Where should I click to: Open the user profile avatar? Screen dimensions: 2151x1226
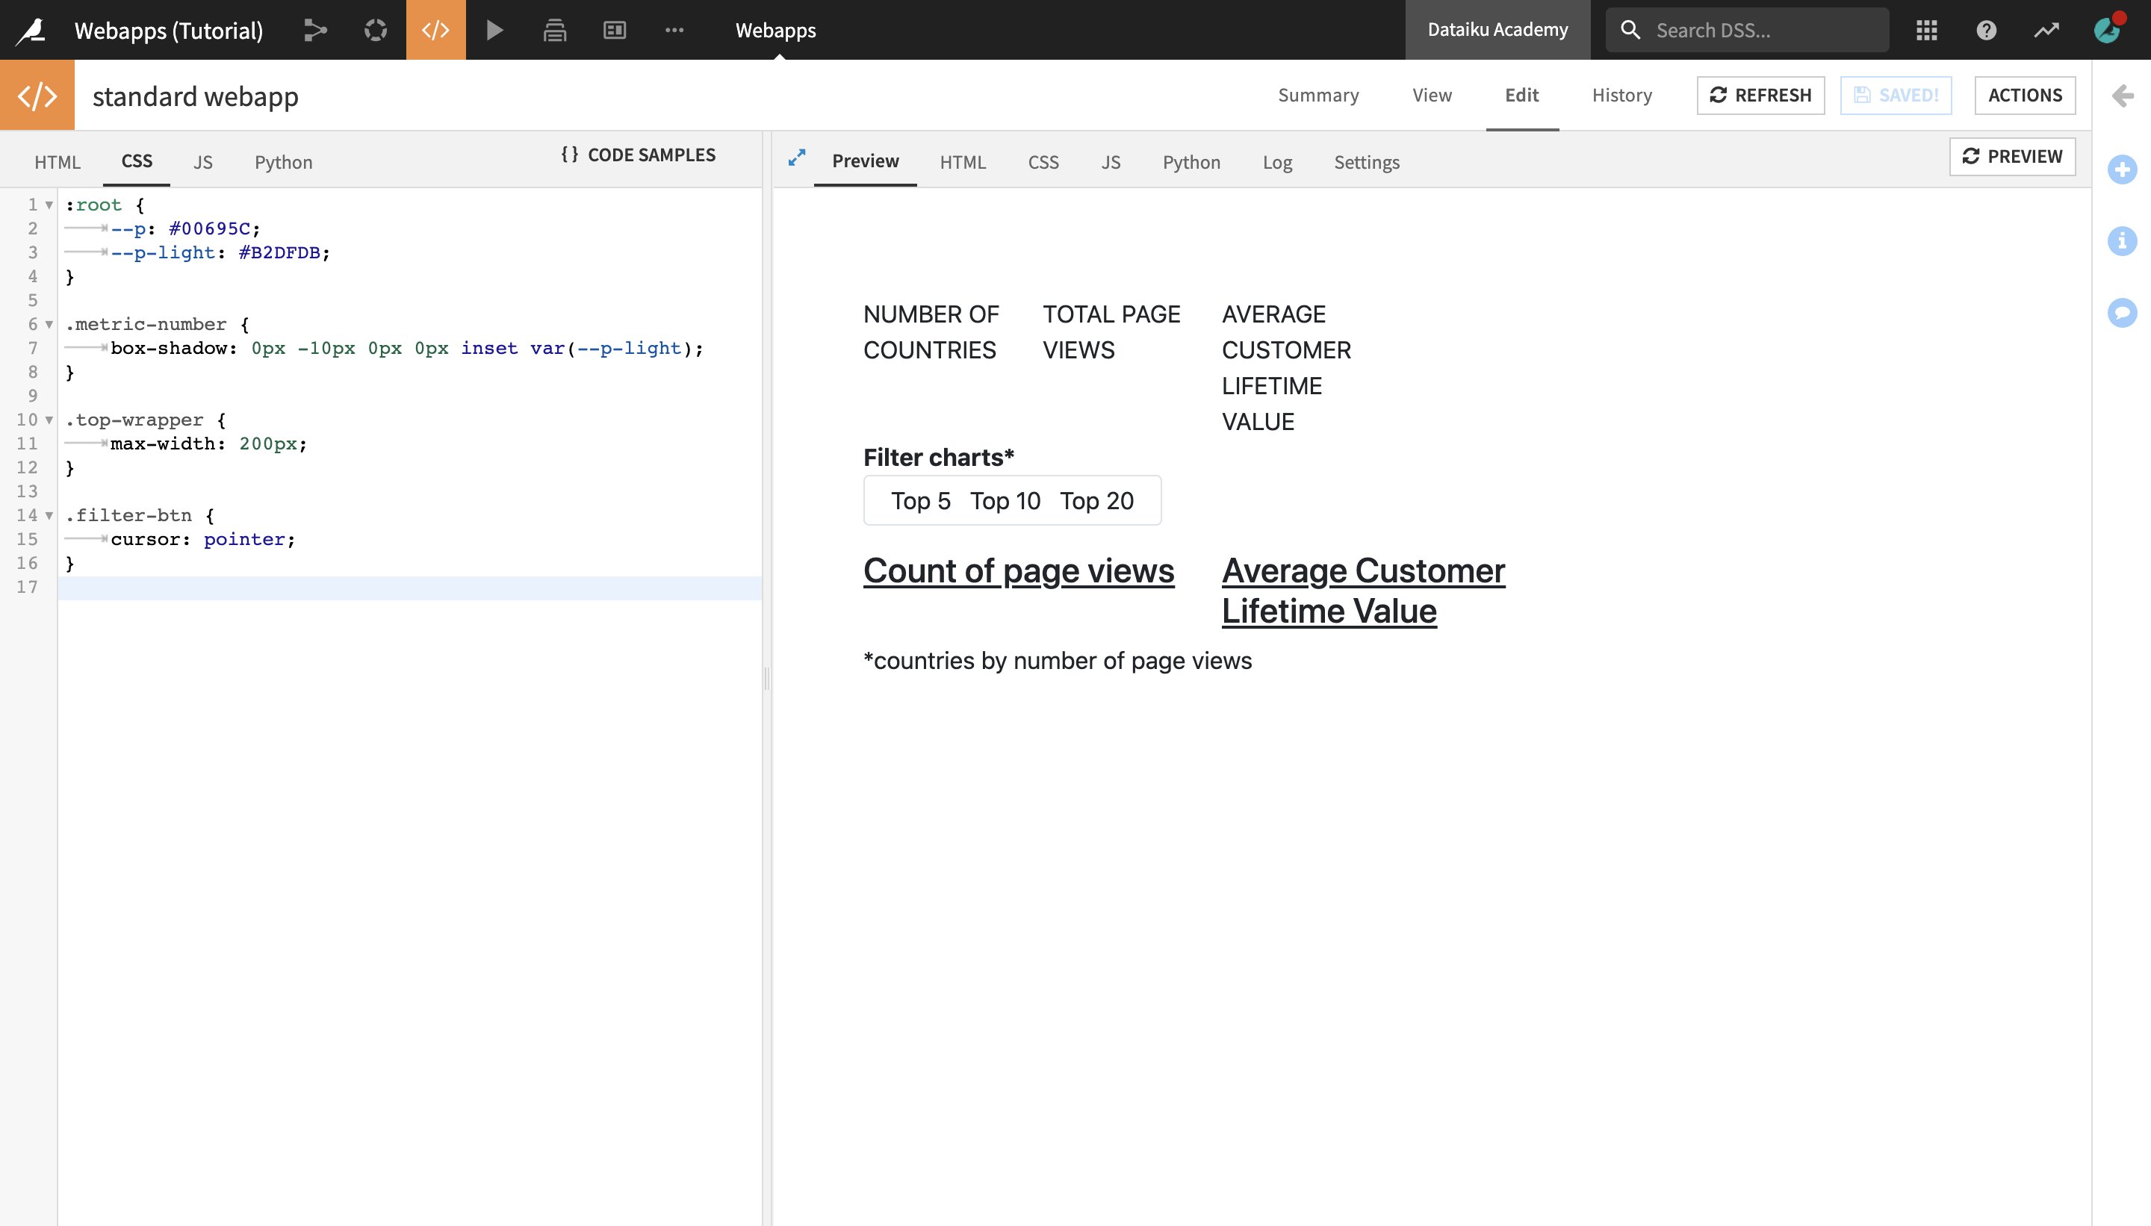(x=2108, y=29)
